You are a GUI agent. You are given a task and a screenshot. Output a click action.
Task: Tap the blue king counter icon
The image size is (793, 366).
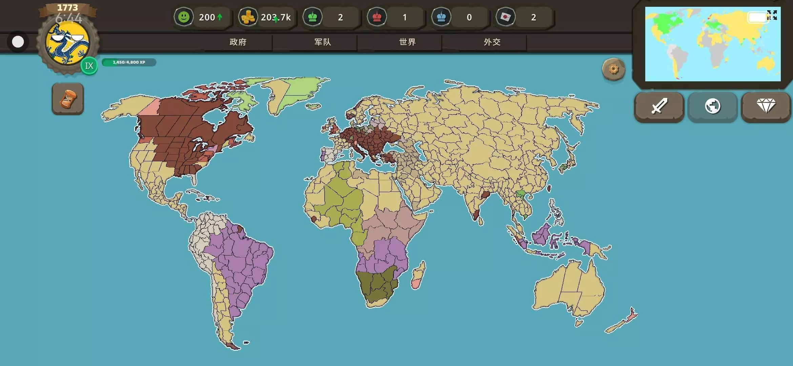click(441, 17)
